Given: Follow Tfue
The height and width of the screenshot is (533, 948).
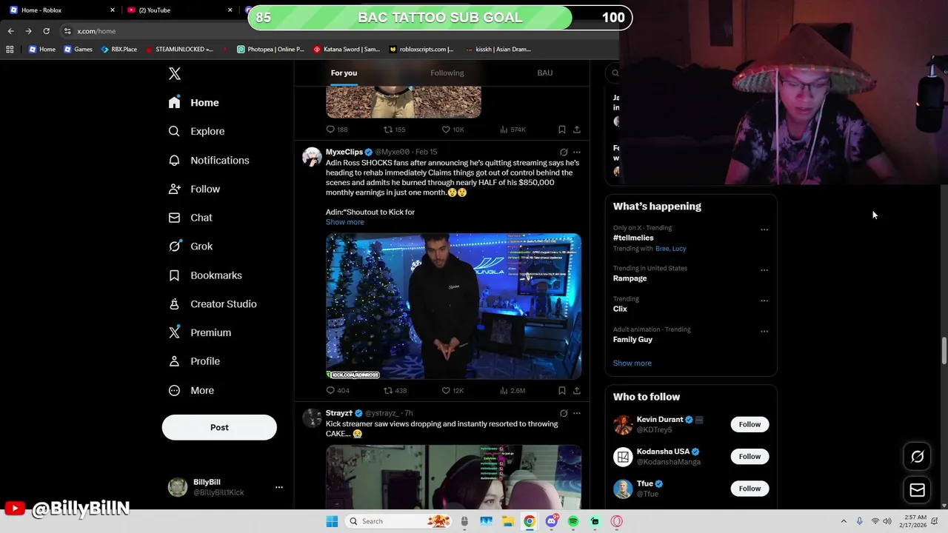Looking at the screenshot, I should pos(750,488).
